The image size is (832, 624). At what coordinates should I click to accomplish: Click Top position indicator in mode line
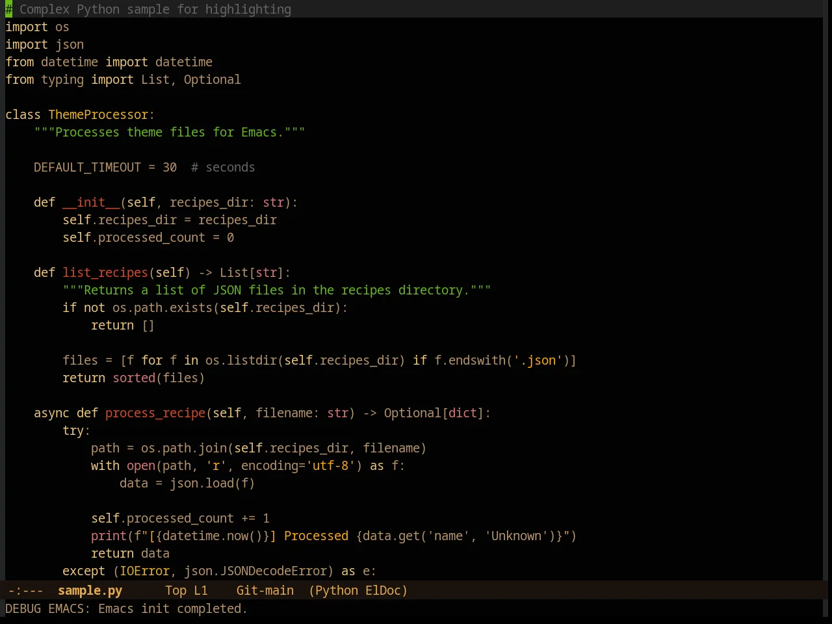(175, 590)
